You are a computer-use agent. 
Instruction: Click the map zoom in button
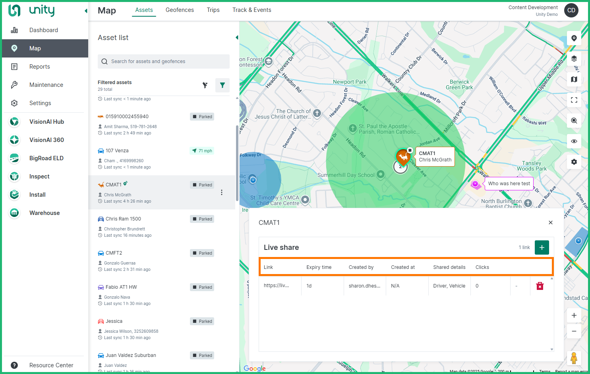tap(574, 315)
